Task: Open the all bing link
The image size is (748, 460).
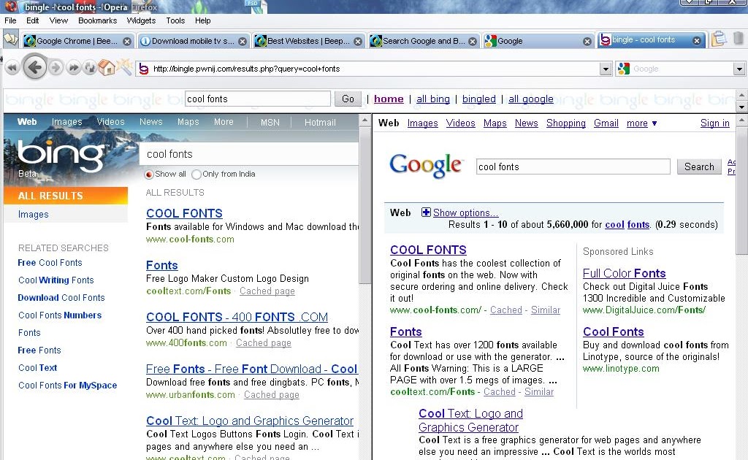Action: 433,99
